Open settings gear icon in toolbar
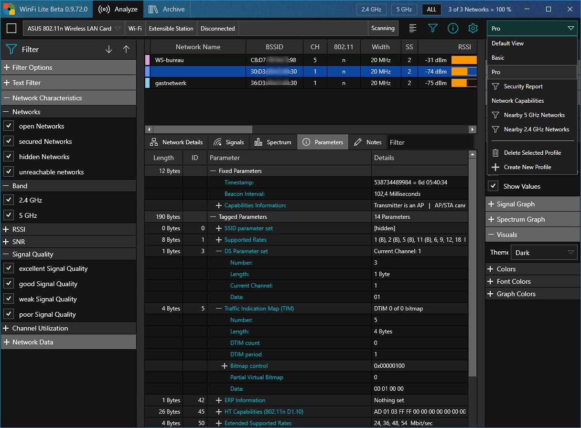Image resolution: width=581 pixels, height=428 pixels. point(473,28)
